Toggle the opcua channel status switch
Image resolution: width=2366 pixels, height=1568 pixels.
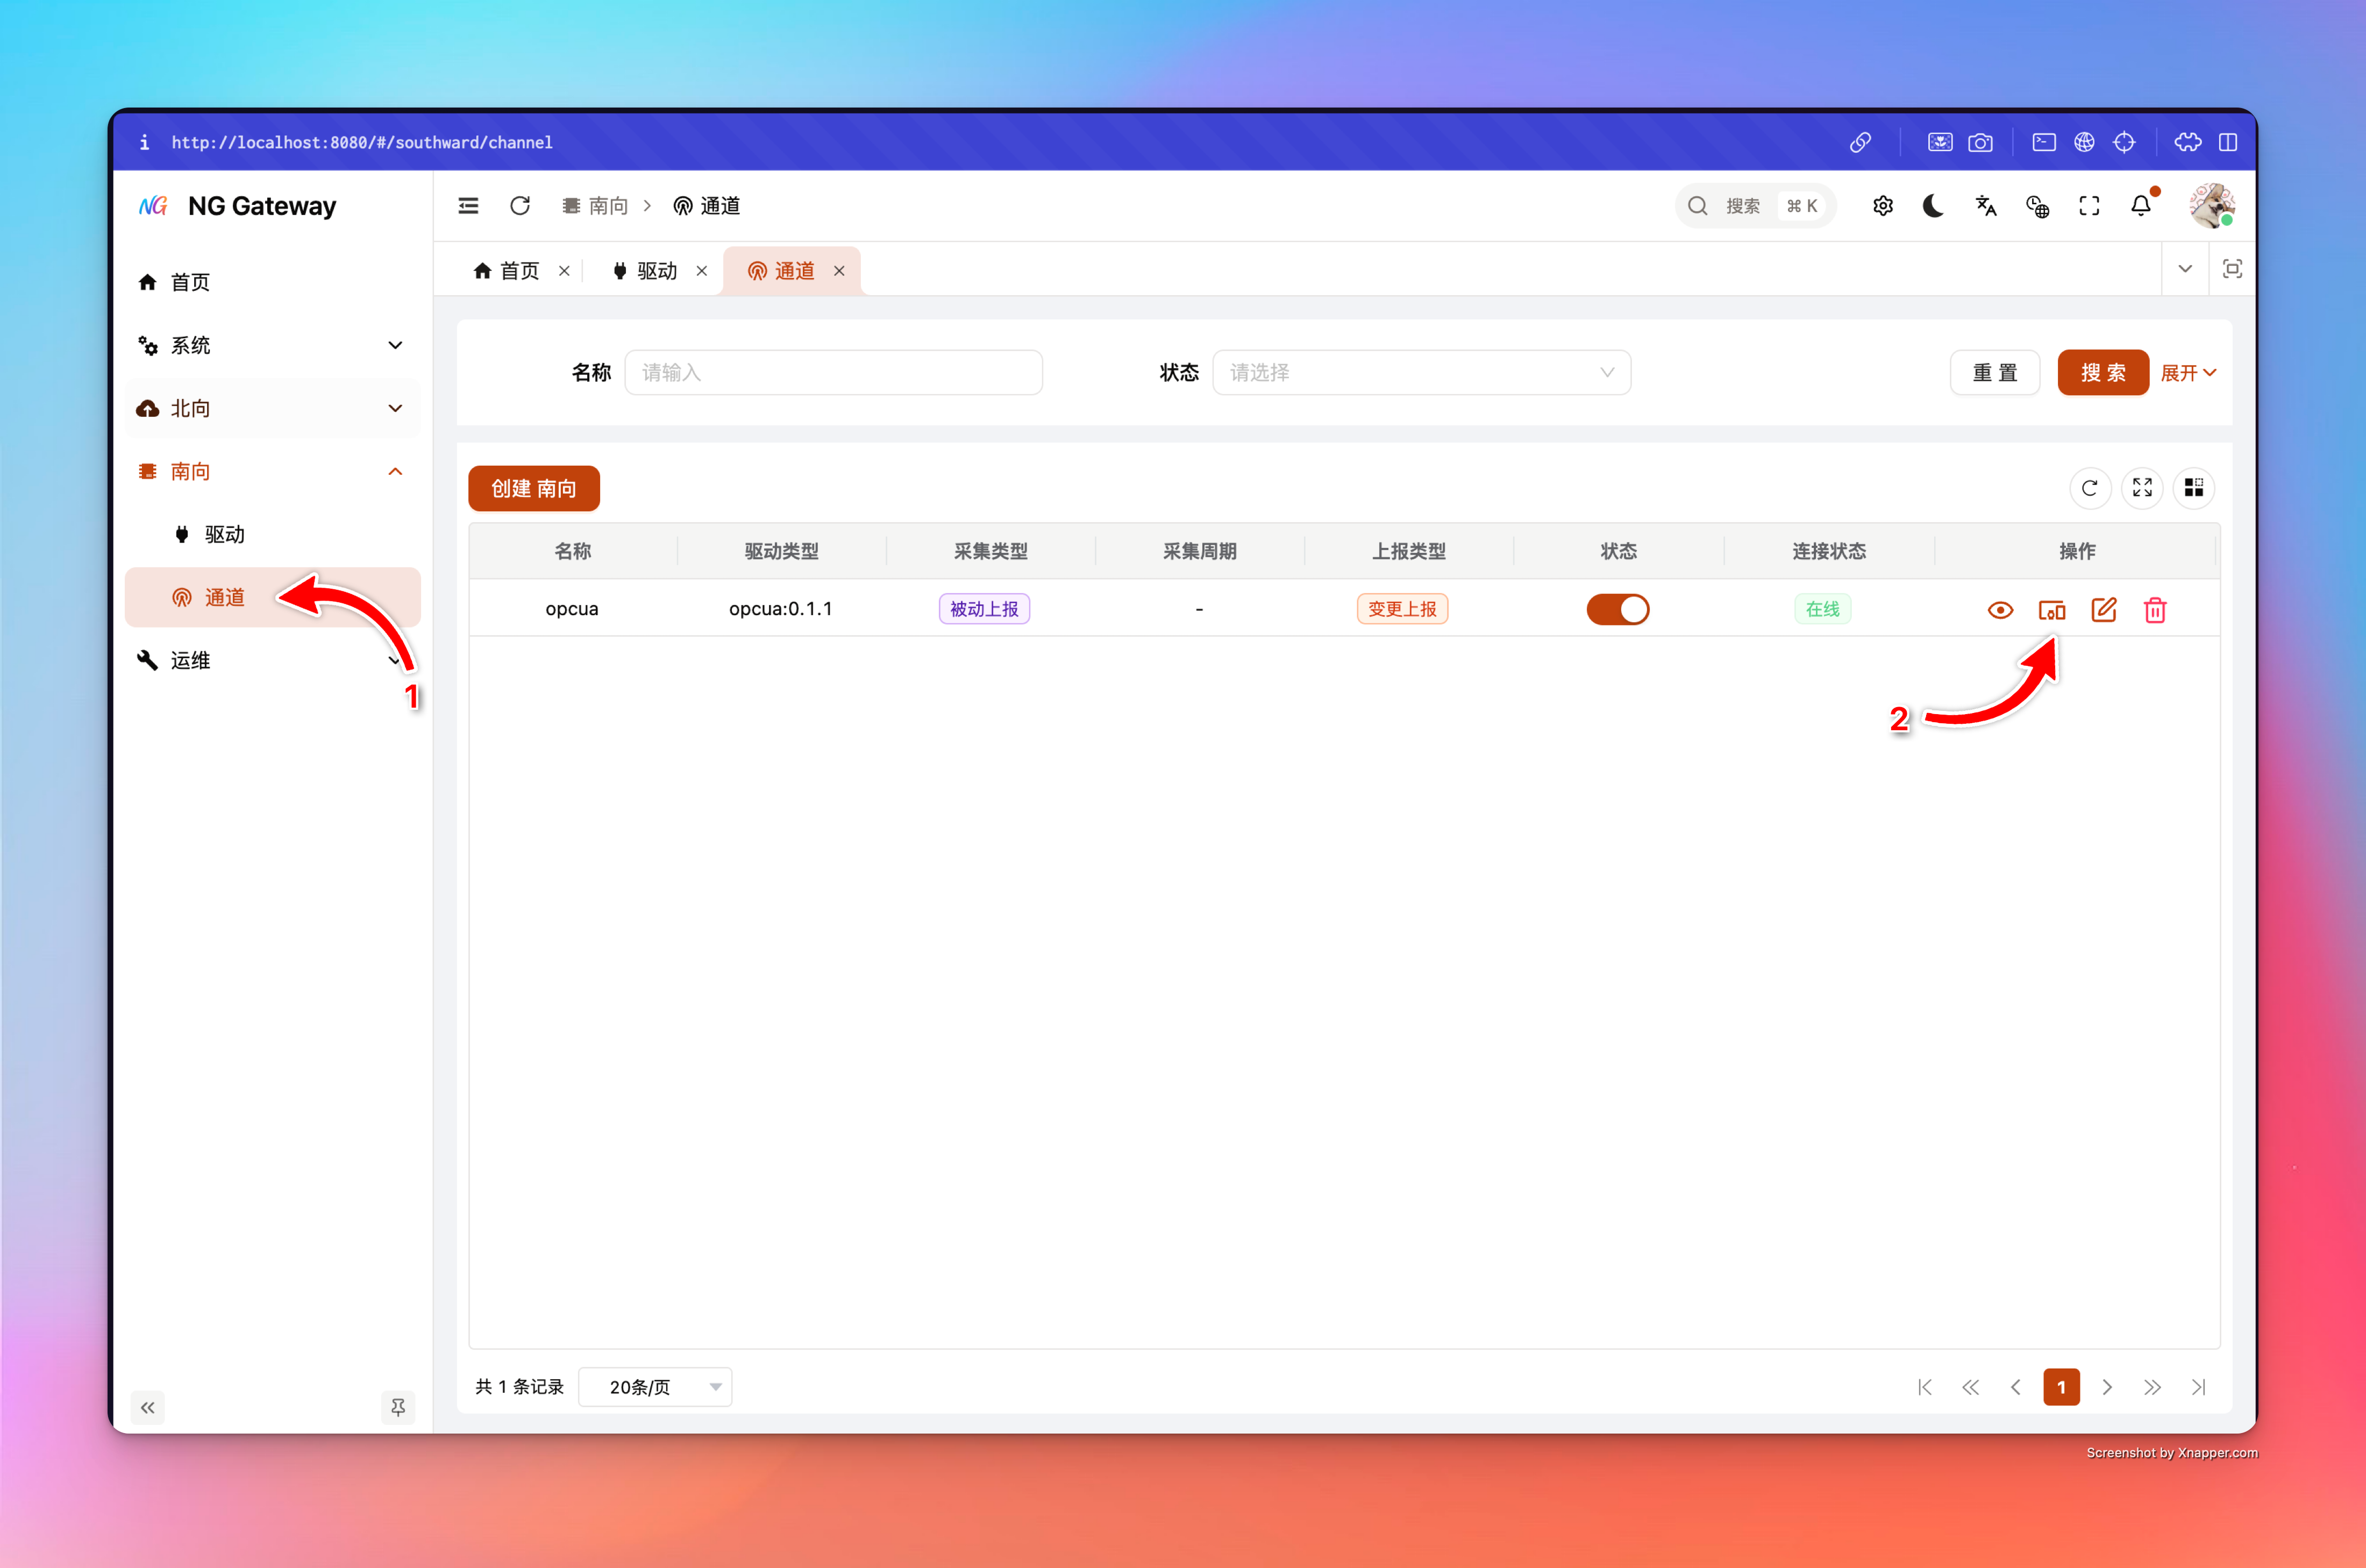[1617, 609]
